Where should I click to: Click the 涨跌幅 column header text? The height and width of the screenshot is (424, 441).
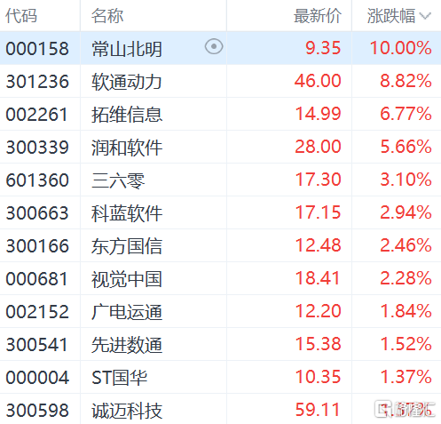point(391,16)
